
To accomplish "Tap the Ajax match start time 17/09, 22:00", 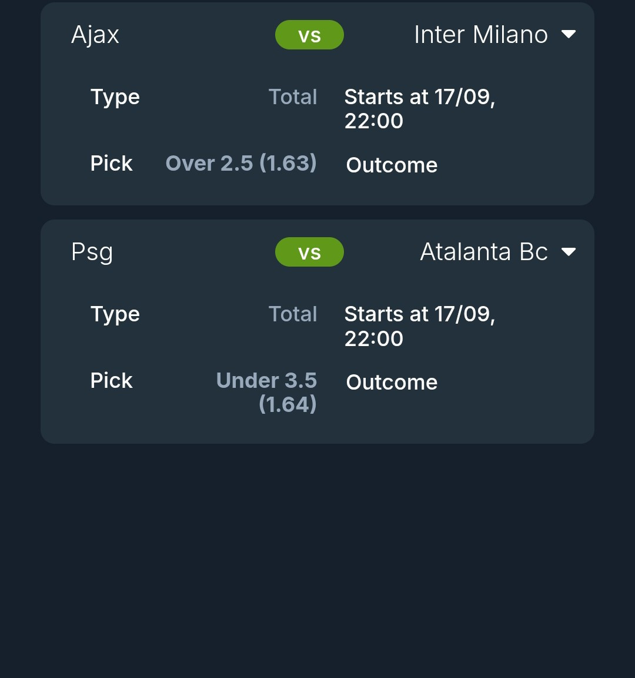I will tap(419, 108).
